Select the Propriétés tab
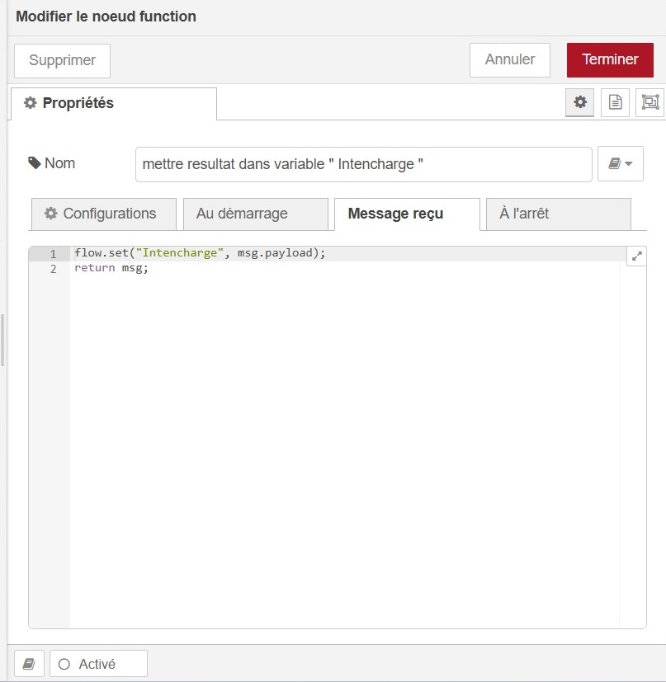The height and width of the screenshot is (682, 666). (113, 103)
